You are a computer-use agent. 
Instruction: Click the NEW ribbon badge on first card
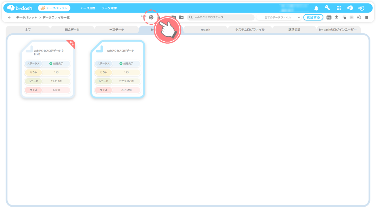tap(71, 44)
